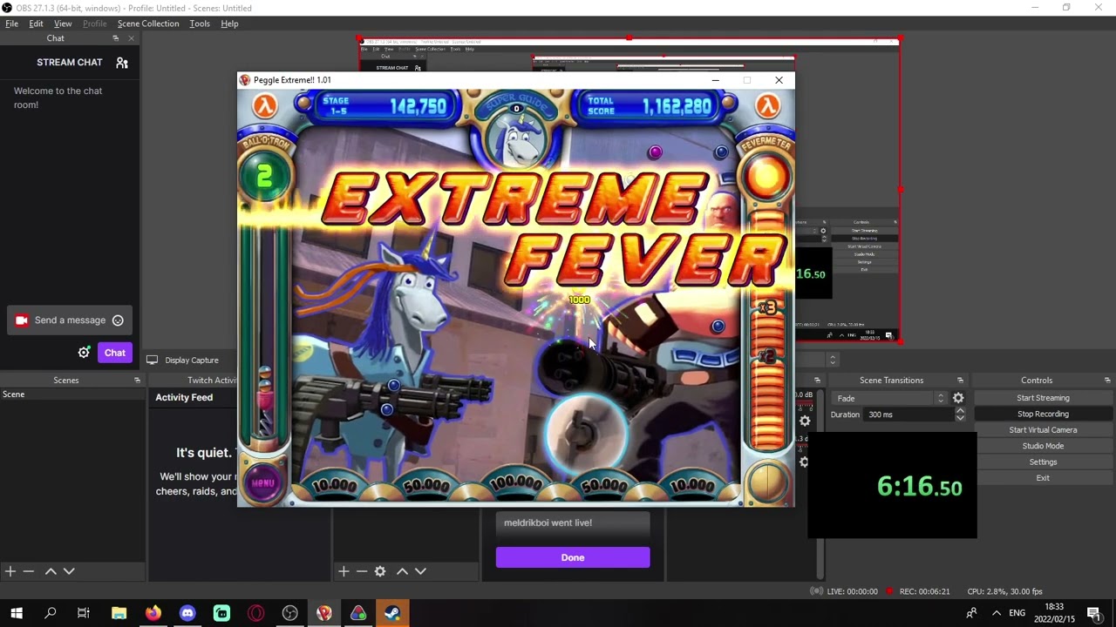The width and height of the screenshot is (1116, 627).
Task: Toggle Studio Mode
Action: [x=1043, y=446]
